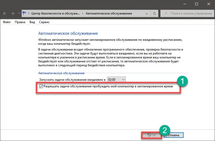Click the Отмена button
The width and height of the screenshot is (215, 141).
click(173, 135)
